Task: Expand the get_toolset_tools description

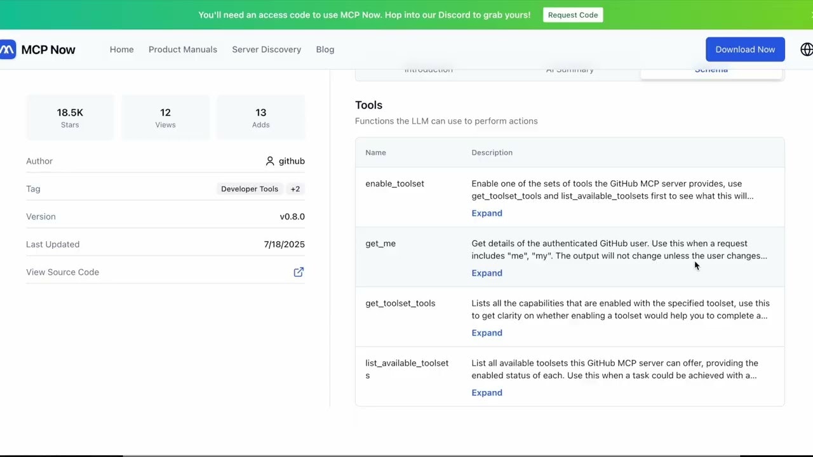Action: 487,333
